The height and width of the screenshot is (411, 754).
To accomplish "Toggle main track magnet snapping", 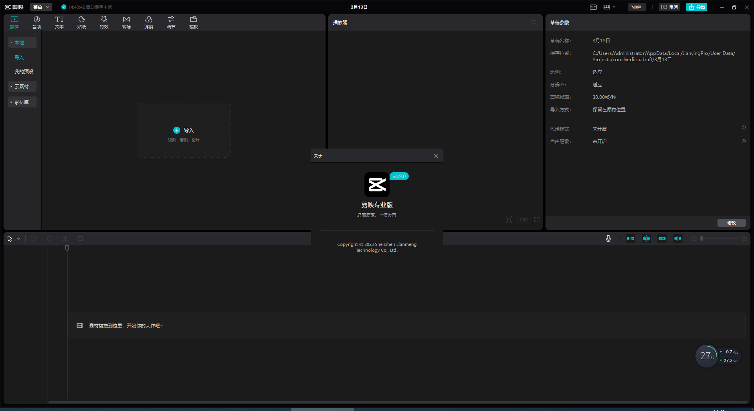I will (x=631, y=238).
